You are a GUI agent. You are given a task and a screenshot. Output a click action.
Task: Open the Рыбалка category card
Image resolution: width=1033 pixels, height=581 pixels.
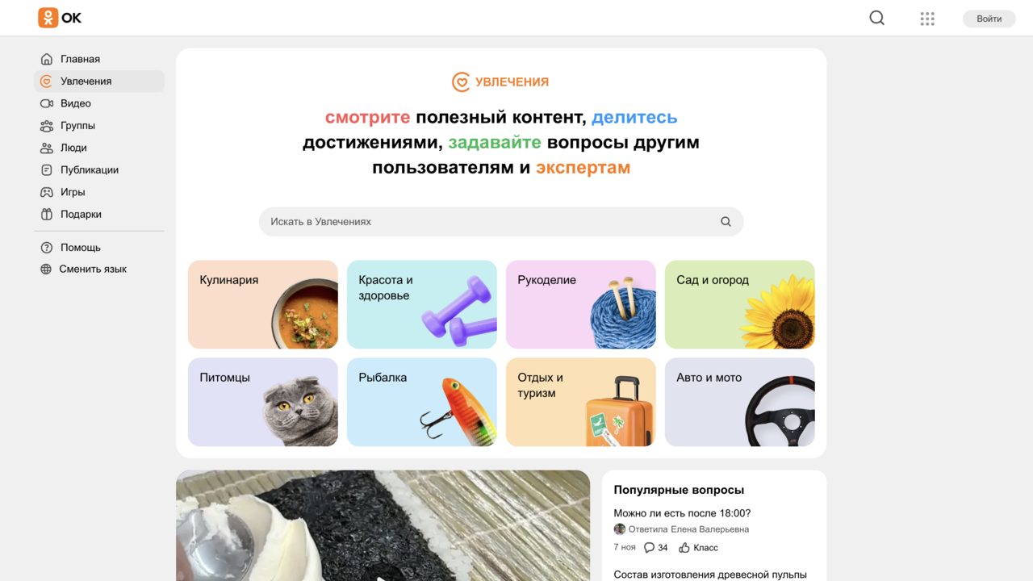422,402
